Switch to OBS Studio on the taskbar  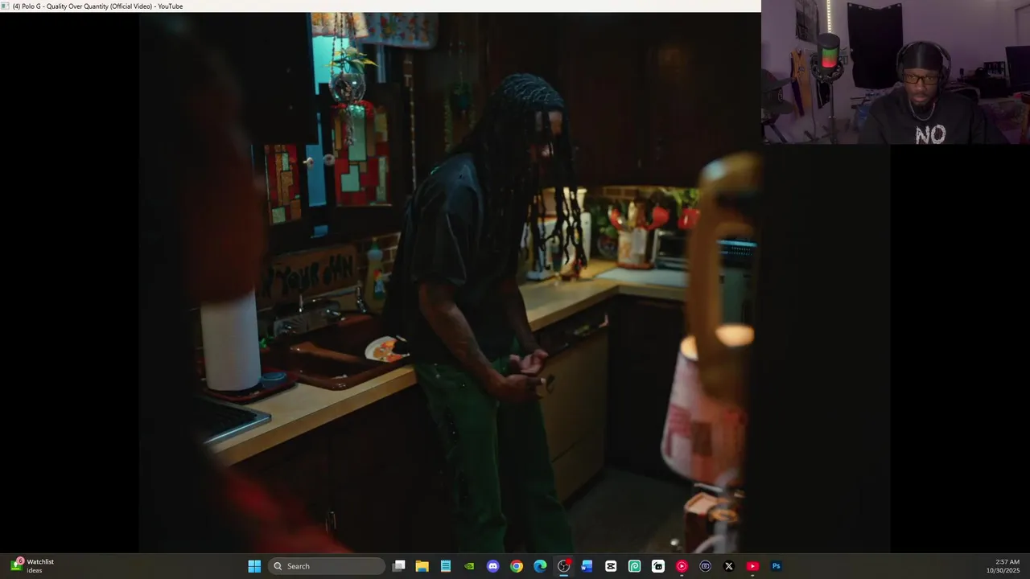pyautogui.click(x=563, y=566)
